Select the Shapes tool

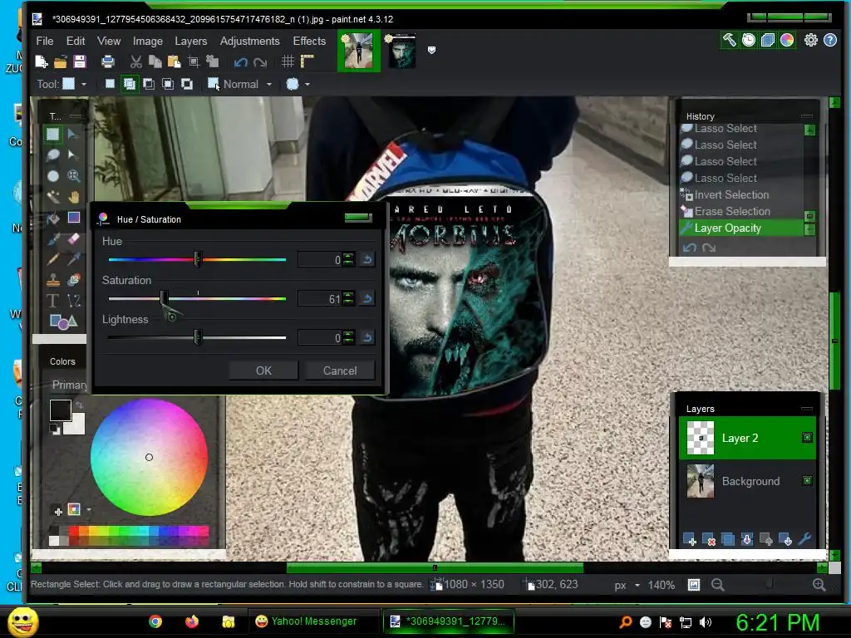tap(63, 321)
